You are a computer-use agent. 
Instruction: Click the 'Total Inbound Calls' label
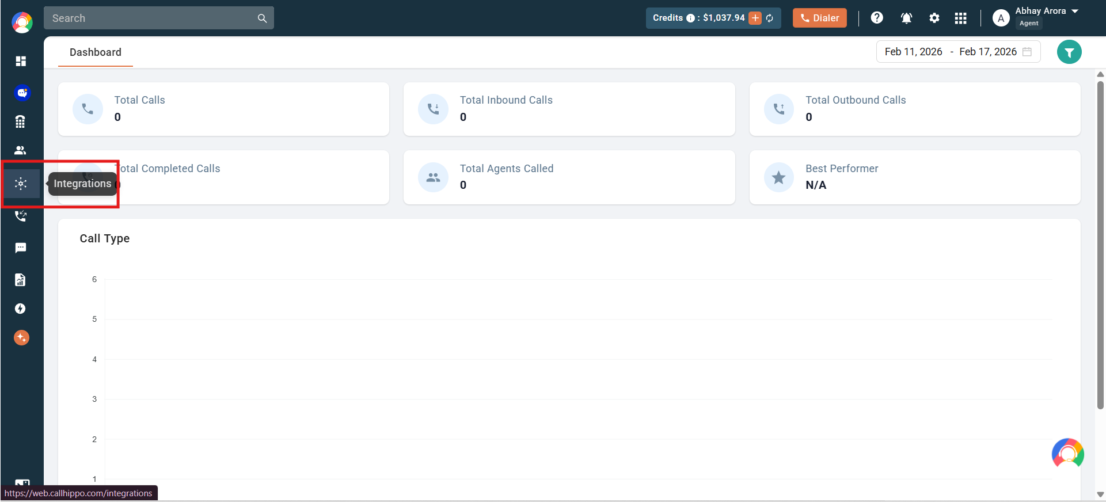pyautogui.click(x=506, y=100)
